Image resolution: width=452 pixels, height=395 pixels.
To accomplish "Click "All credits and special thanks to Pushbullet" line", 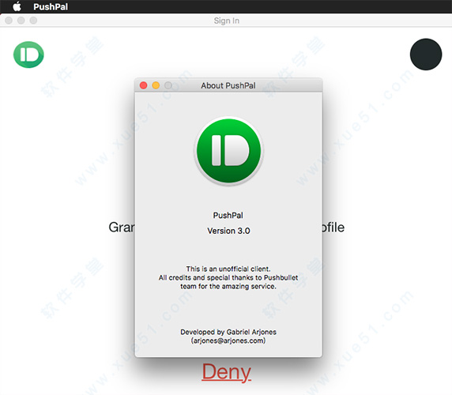I will coord(228,277).
